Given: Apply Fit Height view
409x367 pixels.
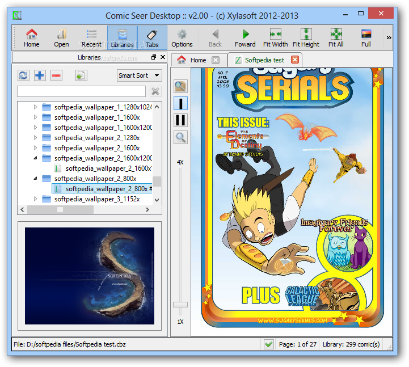Looking at the screenshot, I should (x=306, y=38).
